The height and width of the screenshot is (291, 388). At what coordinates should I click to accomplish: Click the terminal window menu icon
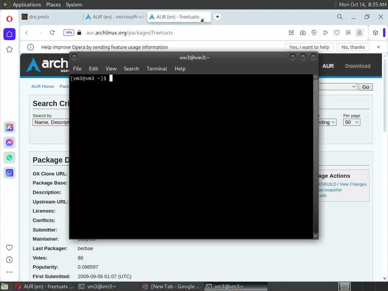(x=75, y=57)
